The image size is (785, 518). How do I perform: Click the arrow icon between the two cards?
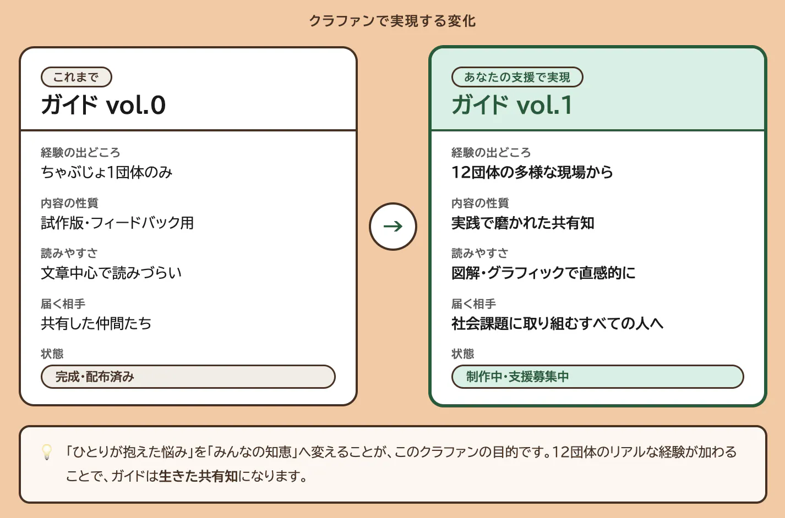tap(393, 226)
